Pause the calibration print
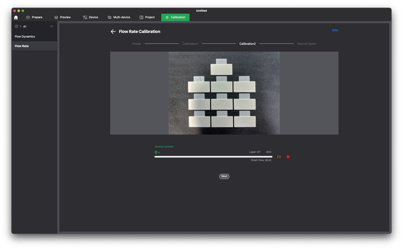This screenshot has height=249, width=403. 279,157
